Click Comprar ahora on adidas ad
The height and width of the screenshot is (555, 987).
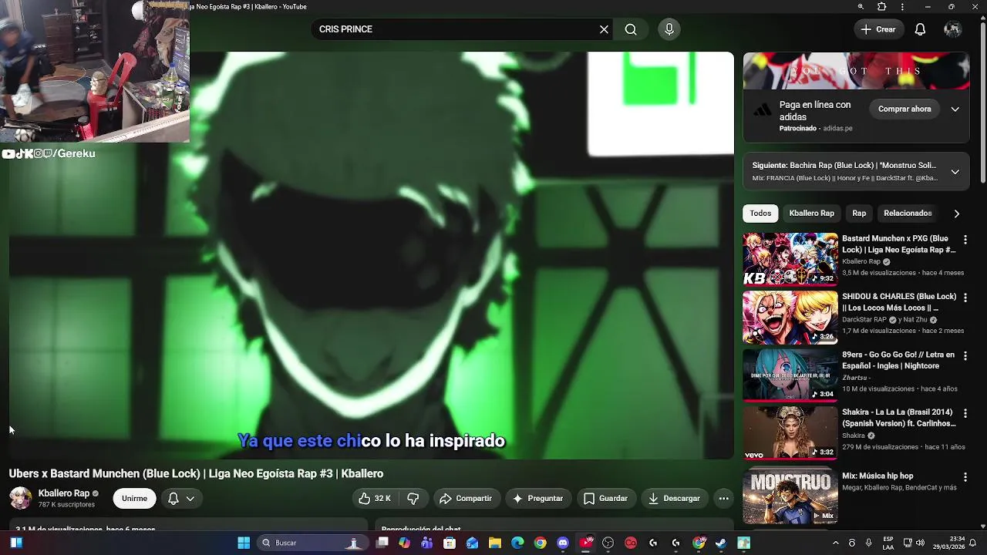[x=904, y=109]
